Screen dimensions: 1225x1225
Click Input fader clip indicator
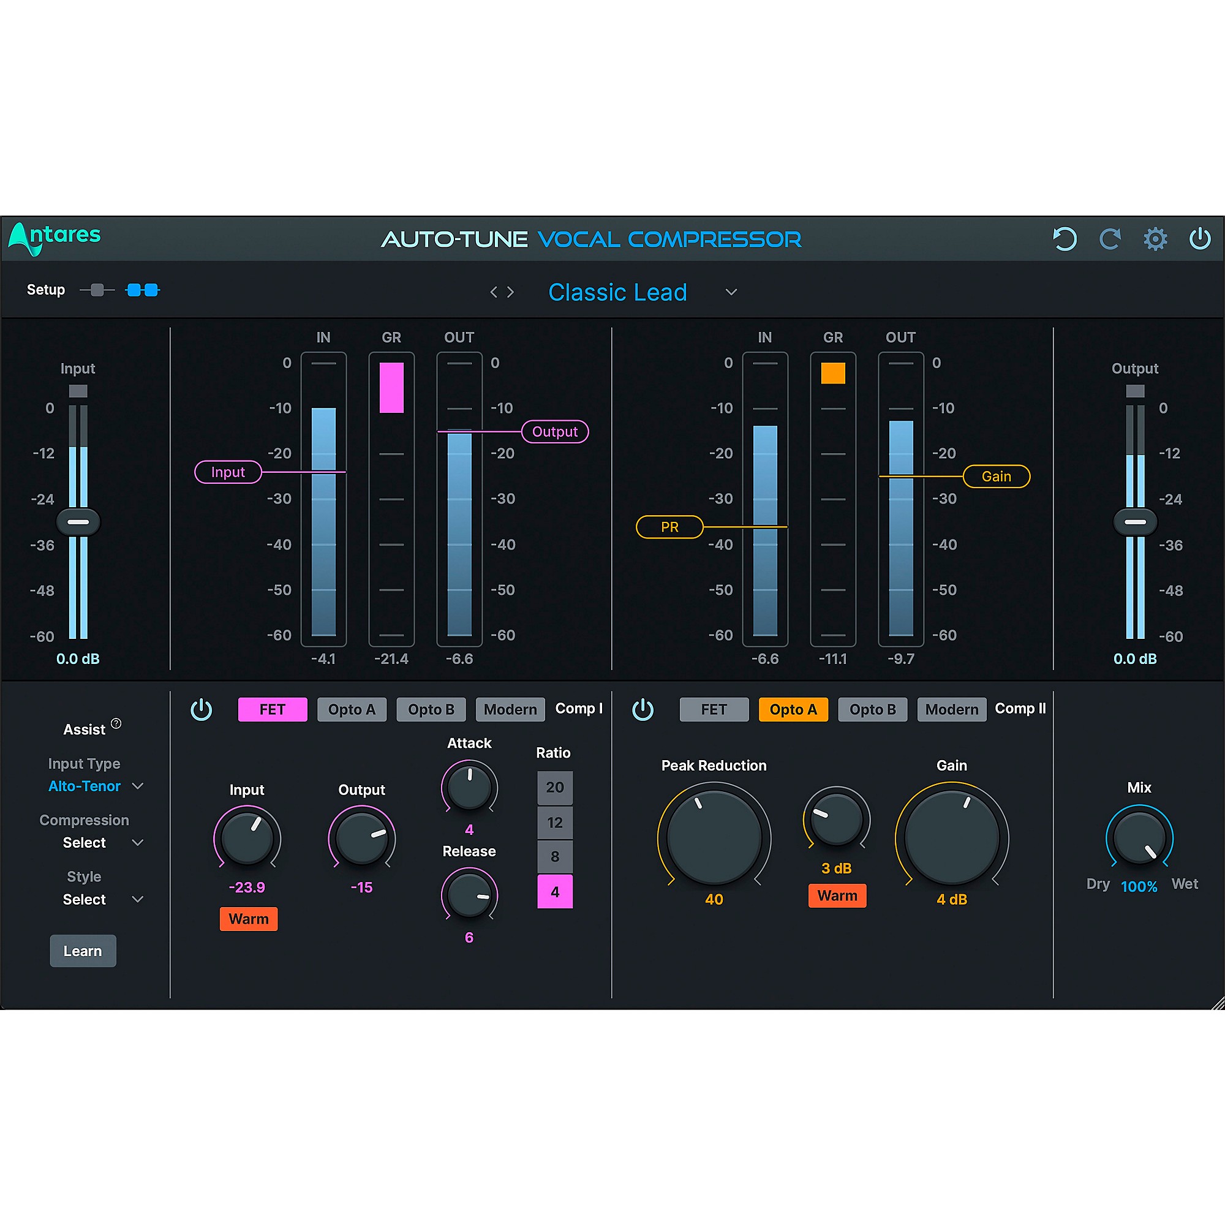pos(78,391)
